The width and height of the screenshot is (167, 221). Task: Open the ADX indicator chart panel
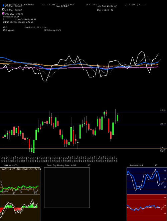(x=20, y=181)
